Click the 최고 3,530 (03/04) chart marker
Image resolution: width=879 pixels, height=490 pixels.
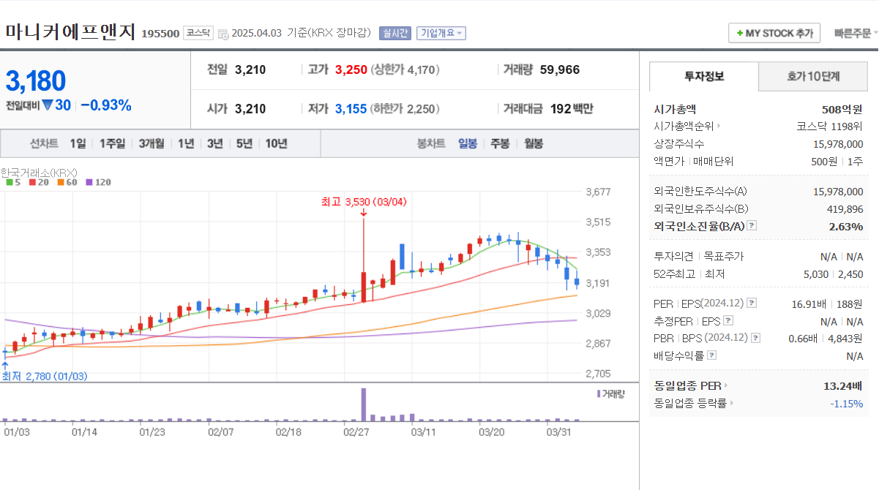(x=363, y=201)
